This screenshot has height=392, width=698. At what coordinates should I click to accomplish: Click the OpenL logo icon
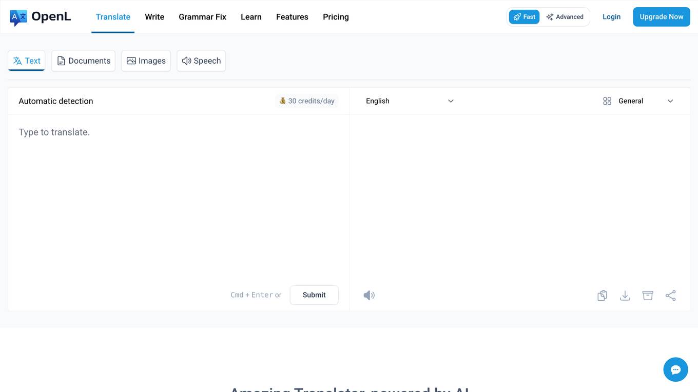[18, 17]
